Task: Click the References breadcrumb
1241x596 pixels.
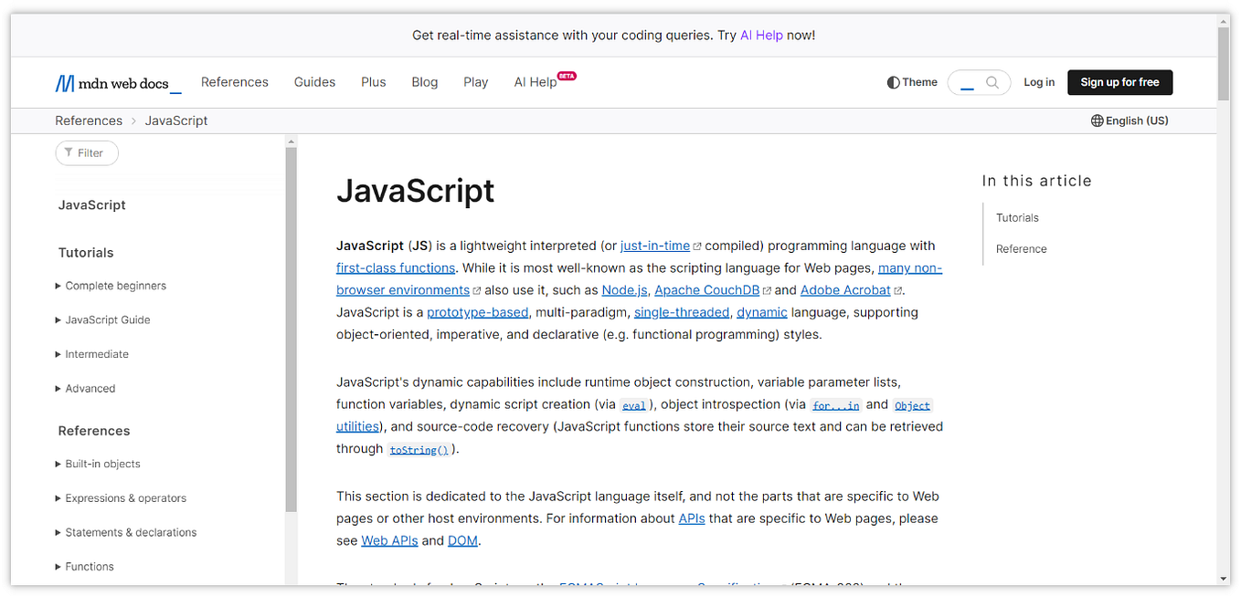Action: pos(89,120)
